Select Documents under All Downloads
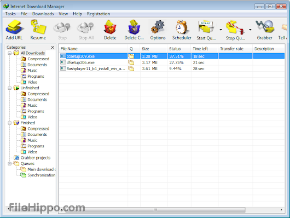 [37, 65]
